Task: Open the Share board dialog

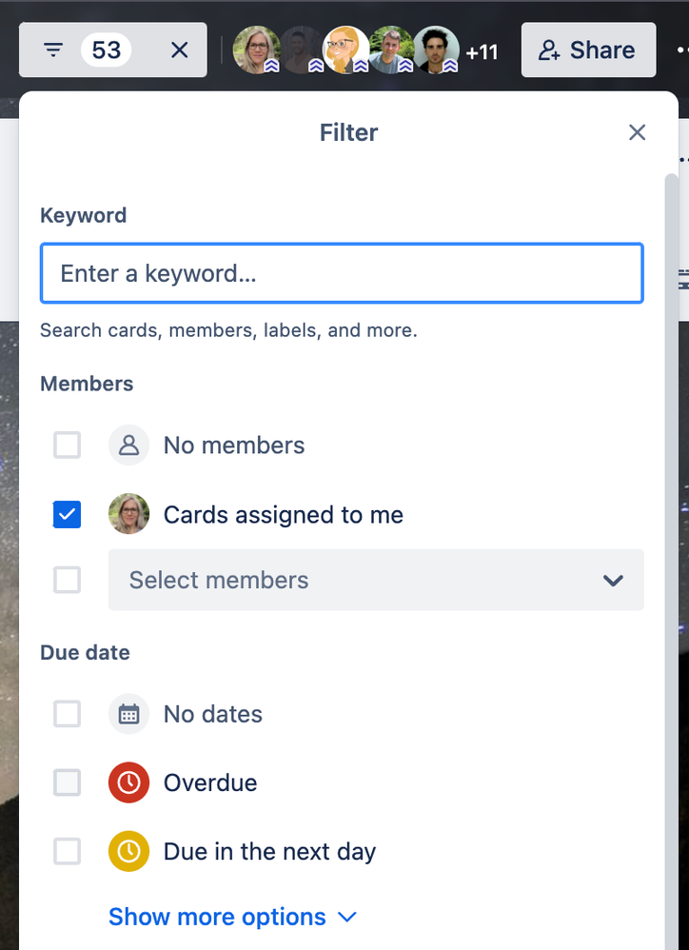Action: click(587, 50)
